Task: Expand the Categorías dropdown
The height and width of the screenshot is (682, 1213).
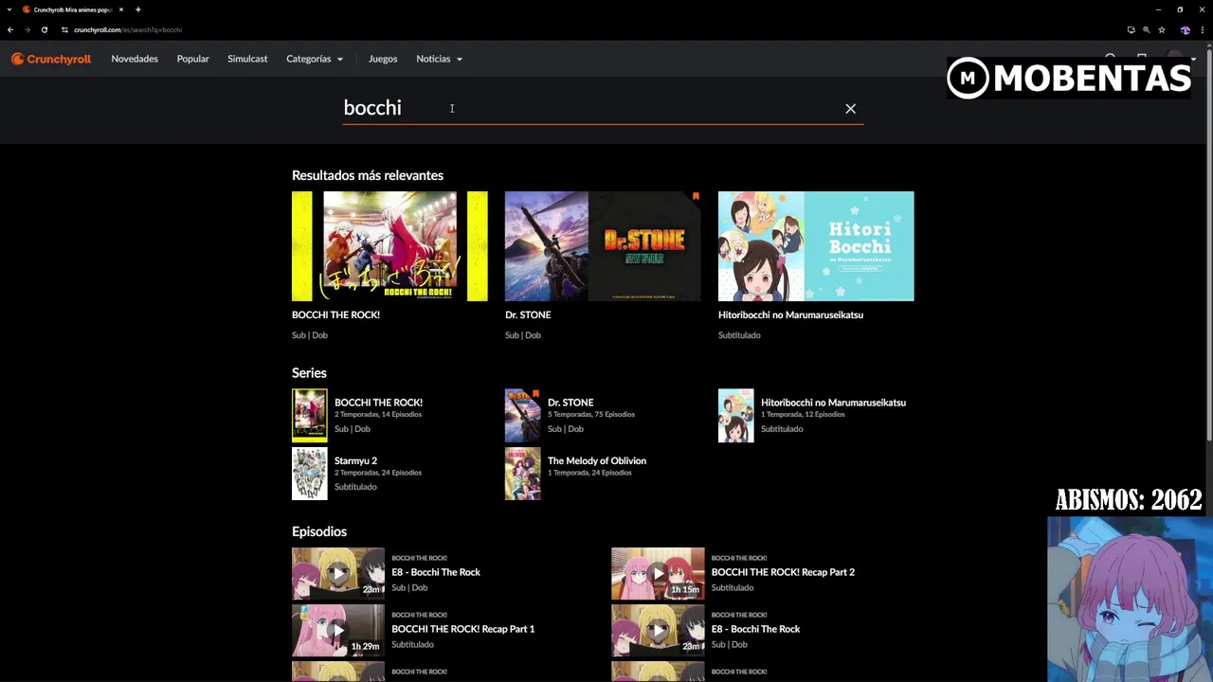Action: coord(315,59)
